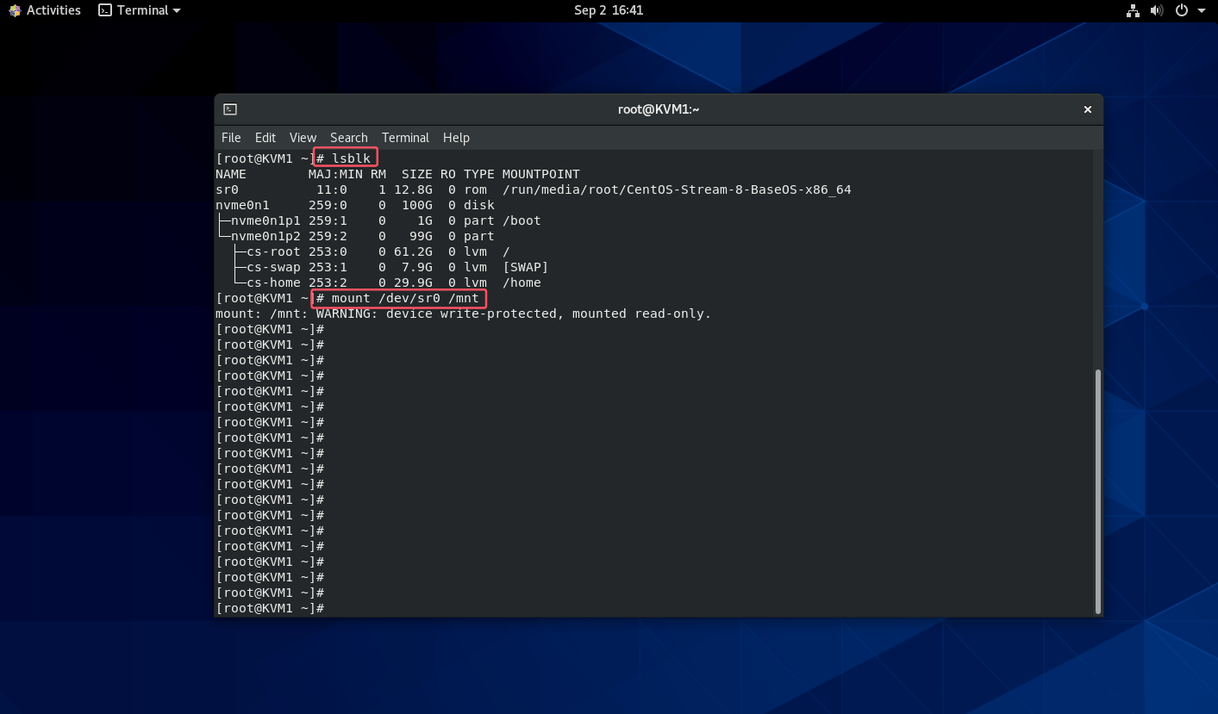Click the mount /dev/sr0 /mnt command text

tap(405, 298)
